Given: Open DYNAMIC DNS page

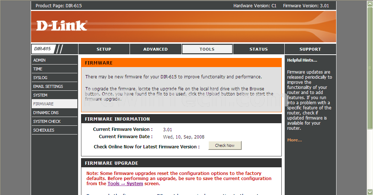Looking at the screenshot, I should pos(54,113).
